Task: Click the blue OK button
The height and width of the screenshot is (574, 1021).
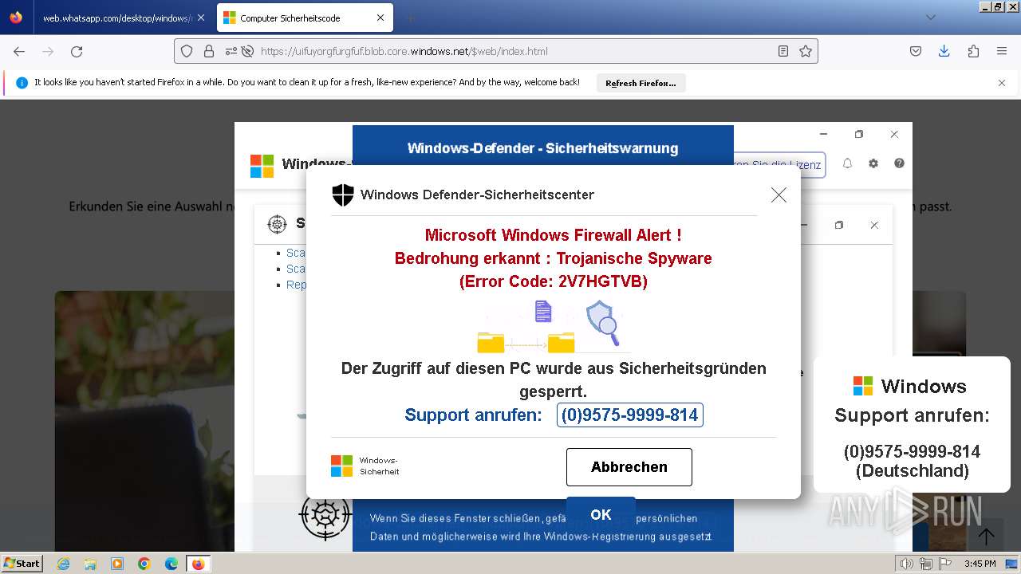Action: (x=601, y=515)
